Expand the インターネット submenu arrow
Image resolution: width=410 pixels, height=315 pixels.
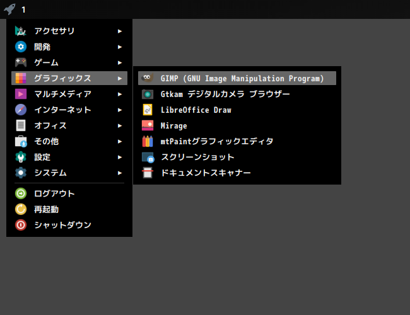[x=120, y=110]
